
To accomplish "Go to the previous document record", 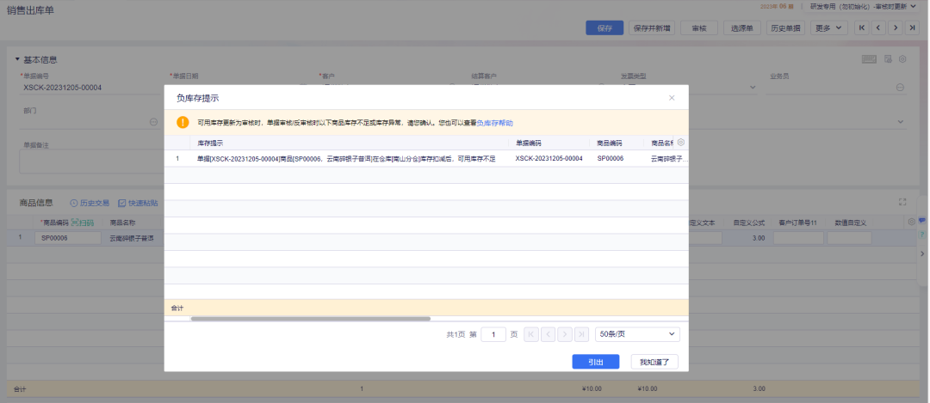I will coord(877,27).
